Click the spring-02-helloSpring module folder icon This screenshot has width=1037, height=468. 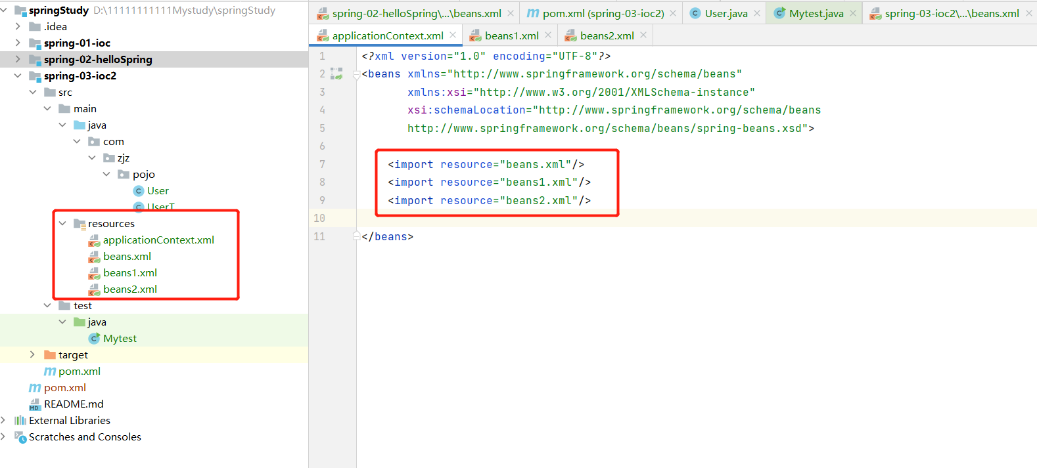[x=35, y=60]
